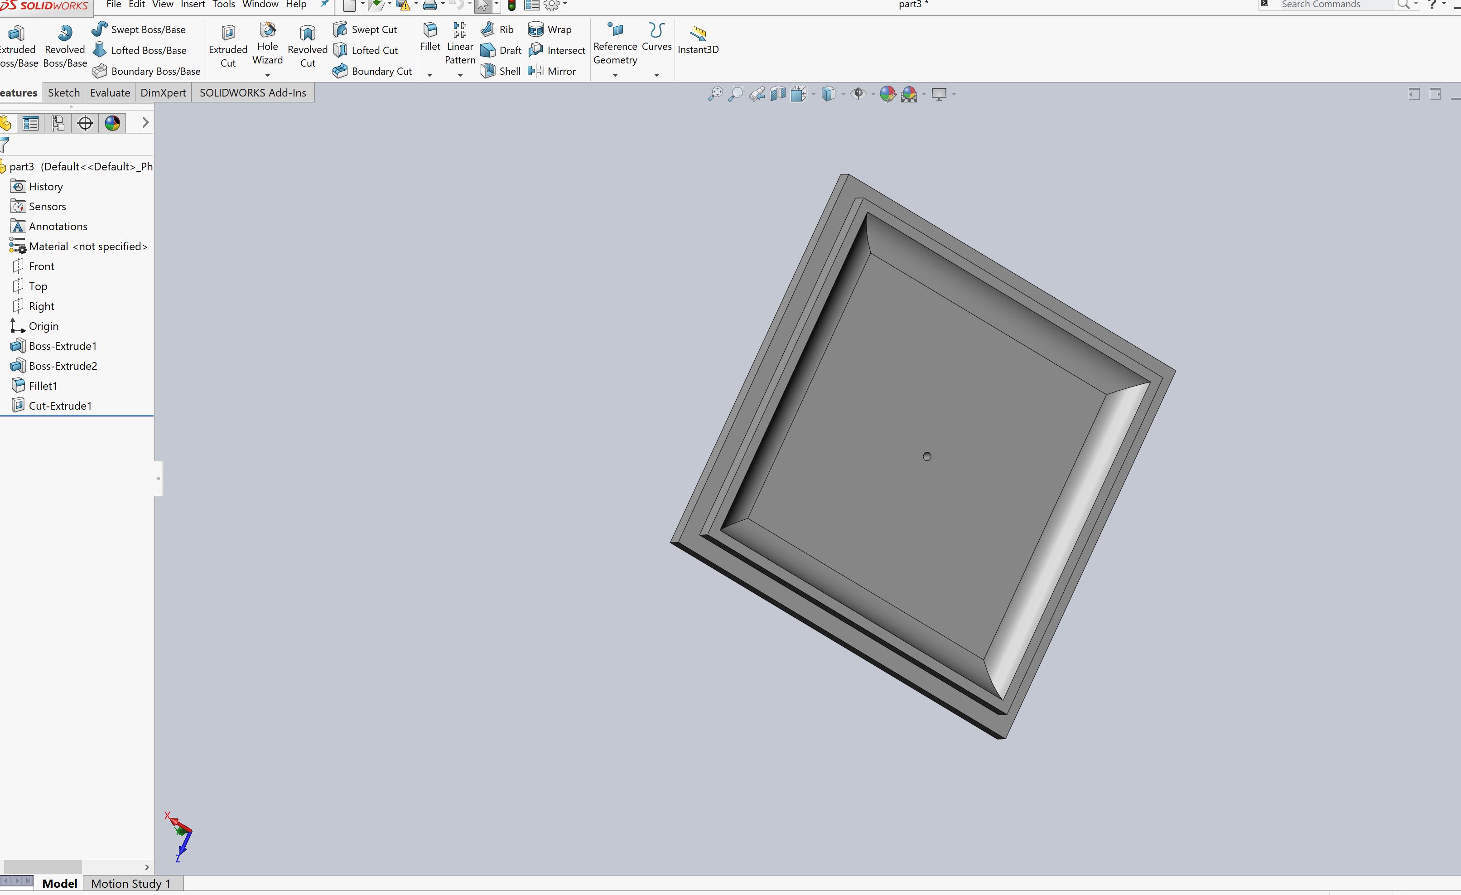Viewport: 1461px width, 895px height.
Task: Toggle Instant3D mode
Action: (x=698, y=40)
